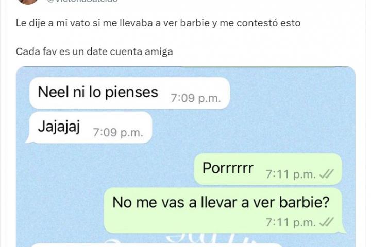Select the "Neel ni lo pienses" message bubble
This screenshot has width=371, height=247.
click(129, 93)
